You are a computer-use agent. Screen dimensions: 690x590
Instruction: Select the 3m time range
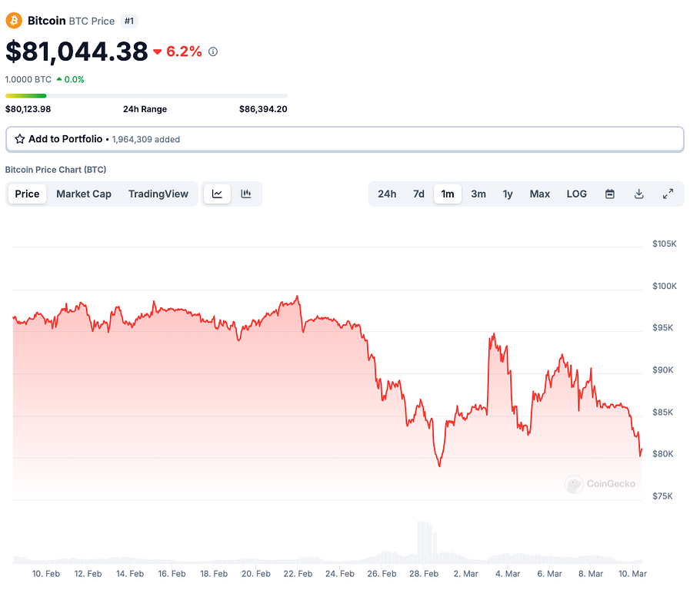(478, 194)
